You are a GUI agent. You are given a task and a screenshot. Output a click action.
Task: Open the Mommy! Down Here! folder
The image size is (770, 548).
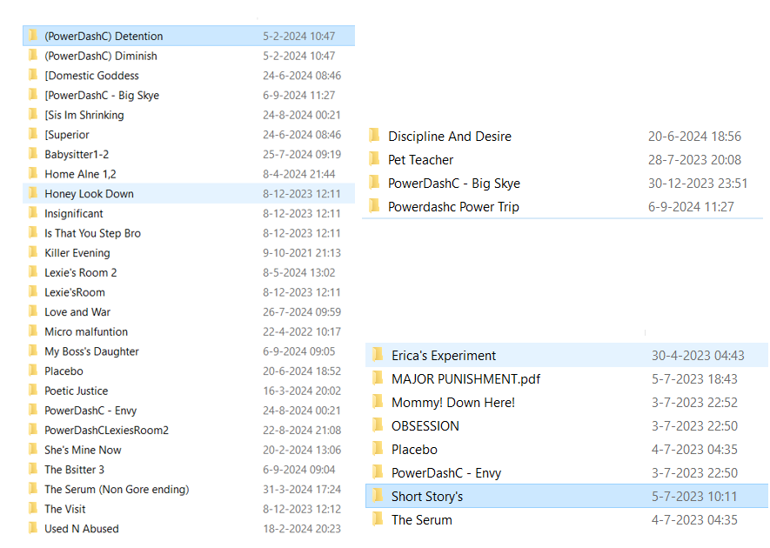coord(452,403)
